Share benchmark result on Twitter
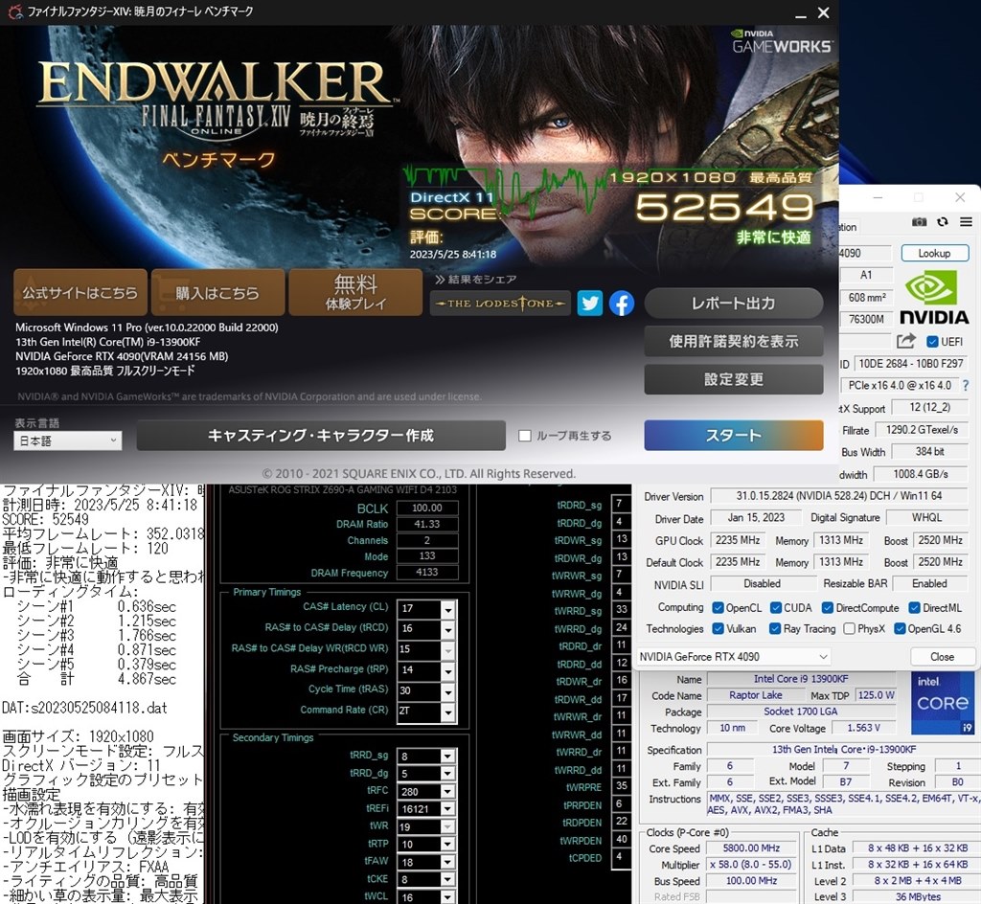The height and width of the screenshot is (904, 981). coord(589,304)
